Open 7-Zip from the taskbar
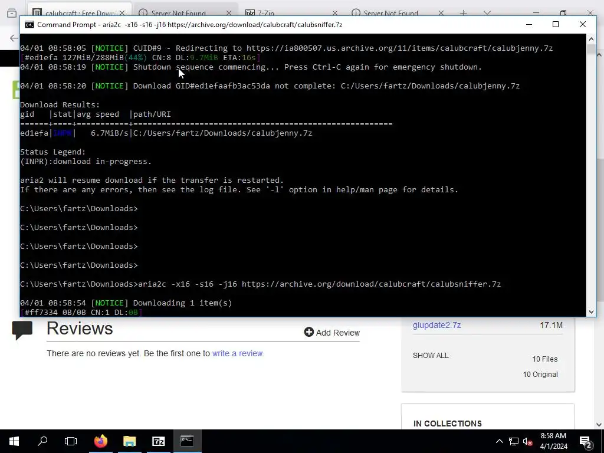The width and height of the screenshot is (604, 453). [158, 441]
